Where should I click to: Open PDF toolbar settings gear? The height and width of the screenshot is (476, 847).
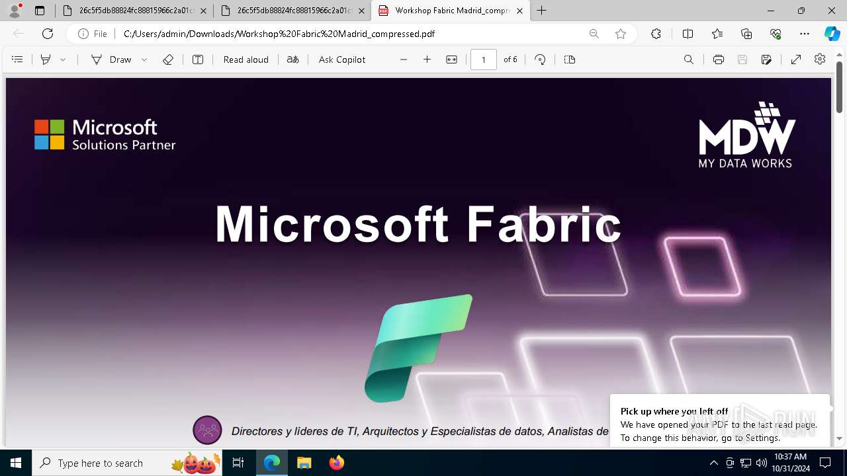(820, 59)
